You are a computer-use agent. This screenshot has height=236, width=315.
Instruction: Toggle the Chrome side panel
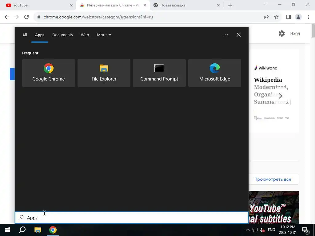(x=289, y=17)
